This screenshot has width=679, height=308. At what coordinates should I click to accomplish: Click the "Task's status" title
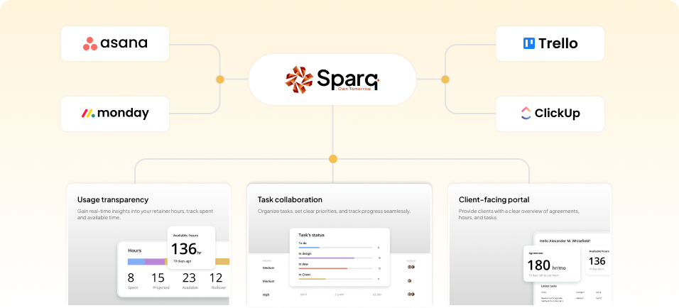coord(311,235)
